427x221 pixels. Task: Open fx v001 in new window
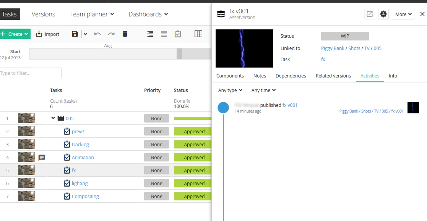tap(370, 14)
